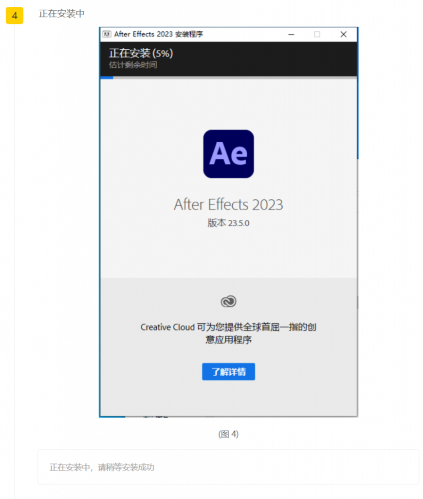
Task: Close the After Effects 2023 installer window
Action: click(x=344, y=35)
